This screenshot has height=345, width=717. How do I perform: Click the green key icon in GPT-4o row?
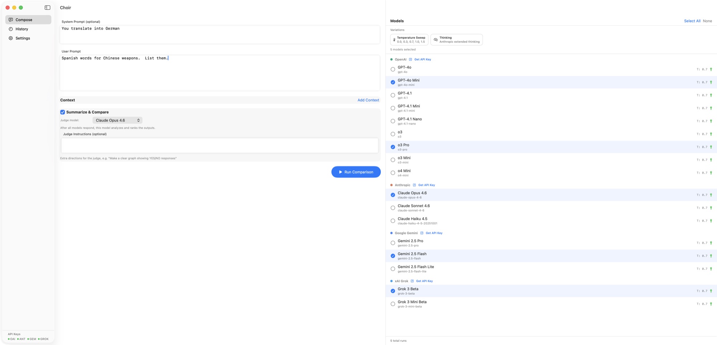[711, 70]
